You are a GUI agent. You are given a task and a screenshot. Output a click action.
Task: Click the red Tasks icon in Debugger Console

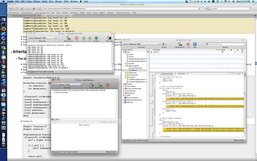click(77, 39)
